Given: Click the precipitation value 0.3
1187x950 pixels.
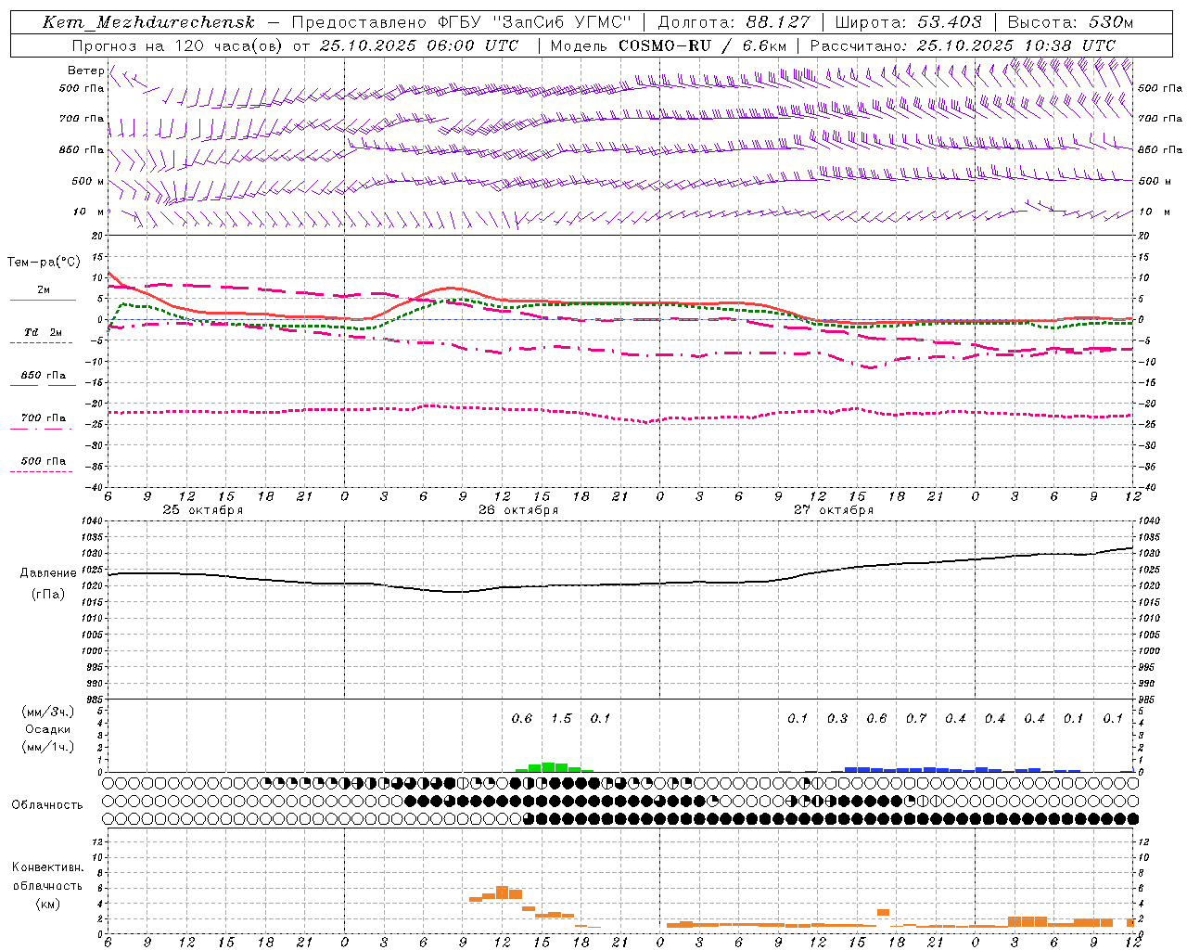Looking at the screenshot, I should 837,718.
